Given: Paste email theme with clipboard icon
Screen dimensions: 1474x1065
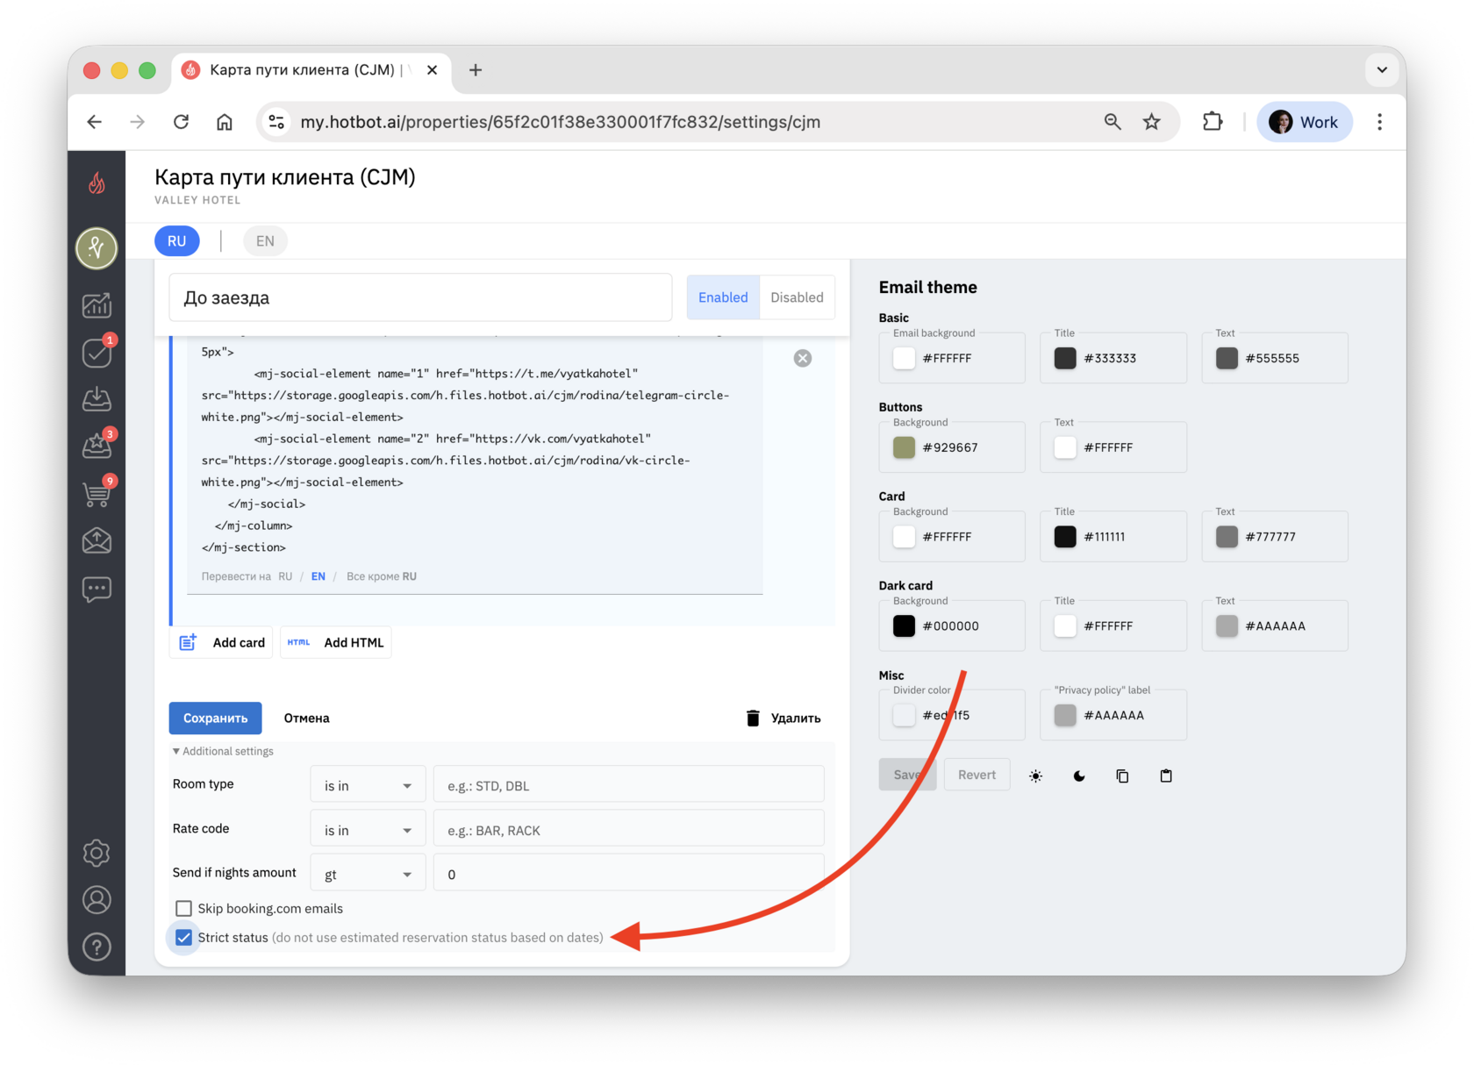Looking at the screenshot, I should 1166,776.
